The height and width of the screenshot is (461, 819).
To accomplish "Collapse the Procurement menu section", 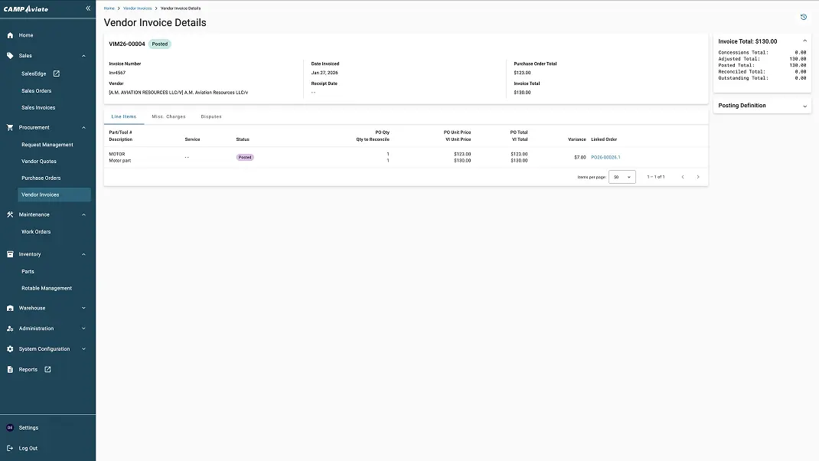I will 83,128.
